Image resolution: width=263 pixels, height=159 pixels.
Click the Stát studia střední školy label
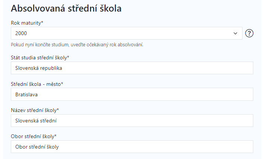[x=40, y=57]
